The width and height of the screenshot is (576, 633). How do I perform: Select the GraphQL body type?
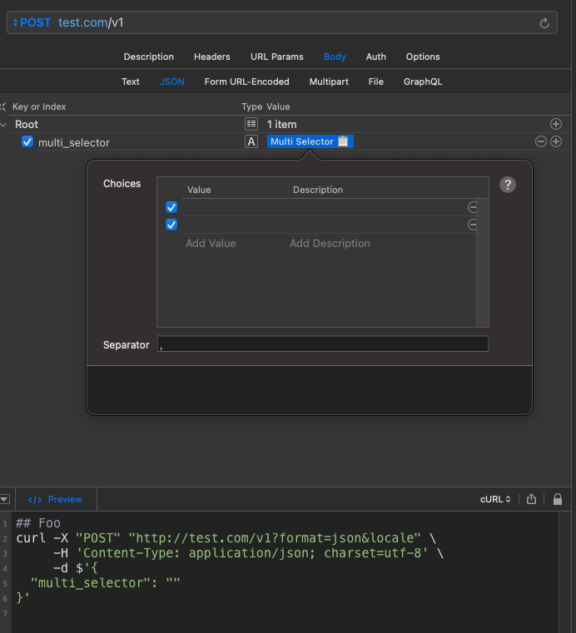click(423, 82)
